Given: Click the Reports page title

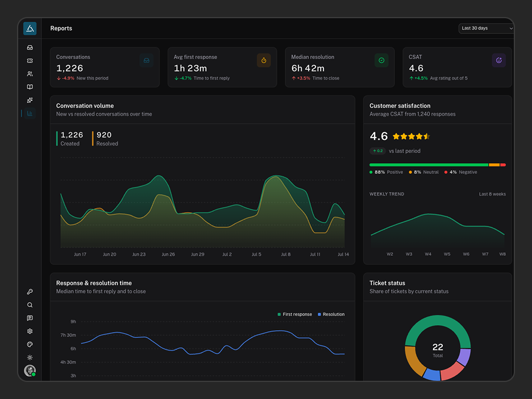Looking at the screenshot, I should [x=61, y=28].
